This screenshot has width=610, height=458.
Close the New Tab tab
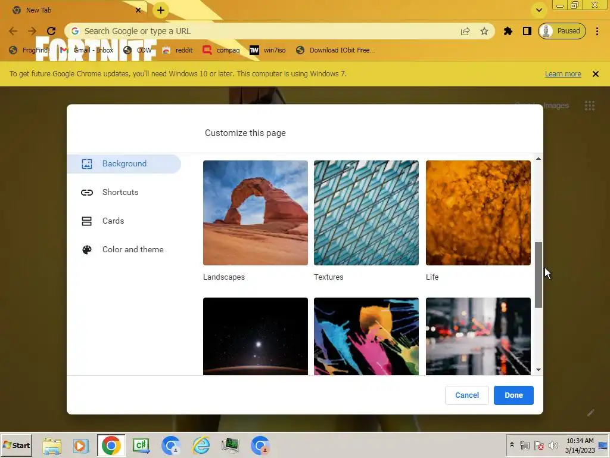[x=138, y=10]
